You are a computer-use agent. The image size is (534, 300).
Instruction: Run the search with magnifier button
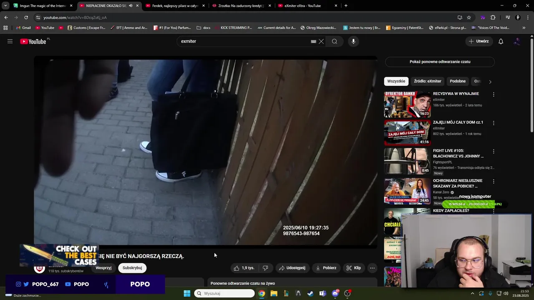tap(335, 41)
